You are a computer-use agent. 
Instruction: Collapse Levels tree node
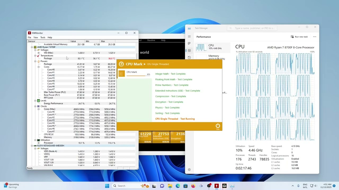click(x=35, y=101)
